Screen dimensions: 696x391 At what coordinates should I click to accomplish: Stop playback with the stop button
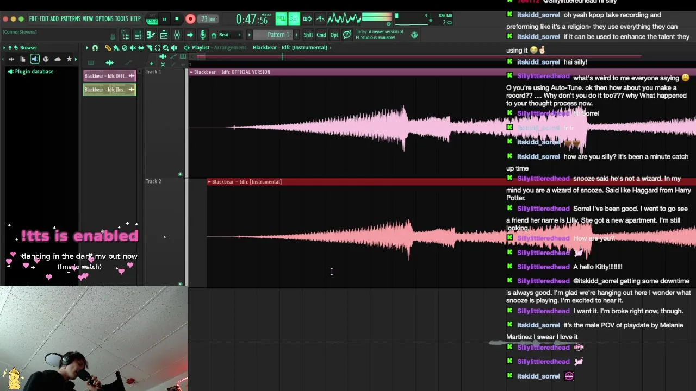177,19
